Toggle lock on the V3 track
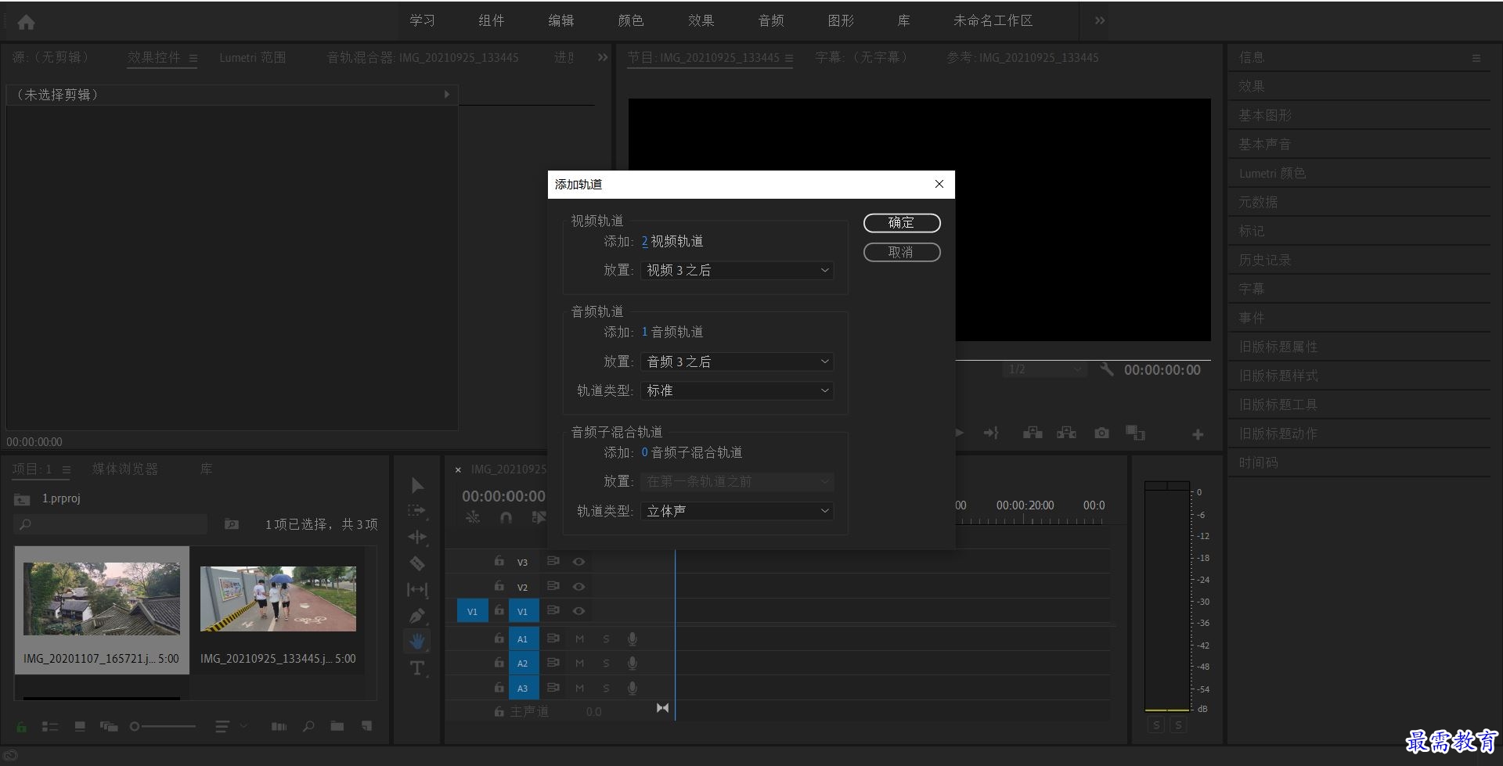This screenshot has width=1503, height=766. pos(499,561)
